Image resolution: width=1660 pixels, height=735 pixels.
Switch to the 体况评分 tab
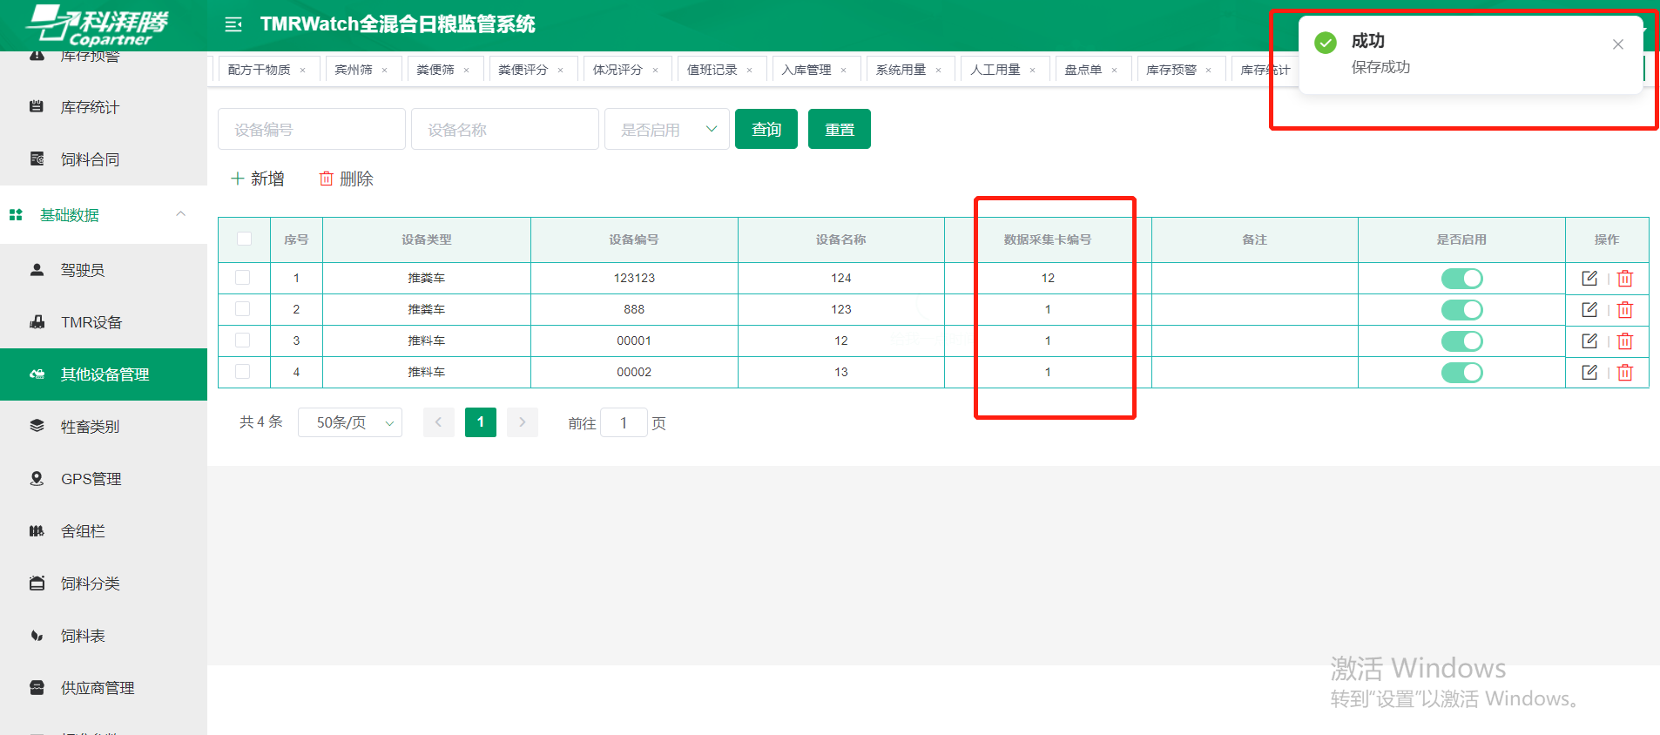(617, 70)
